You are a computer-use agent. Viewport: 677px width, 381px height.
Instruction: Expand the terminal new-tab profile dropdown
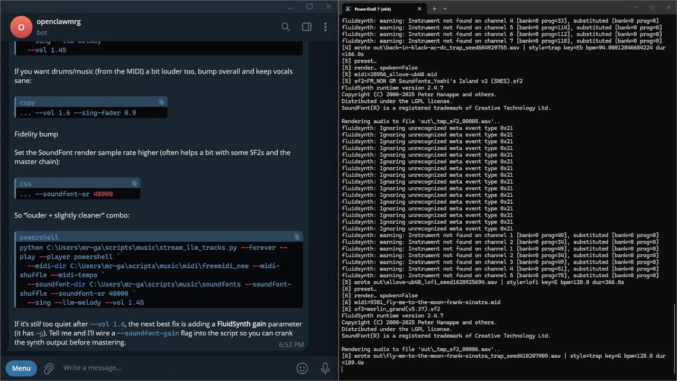445,9
